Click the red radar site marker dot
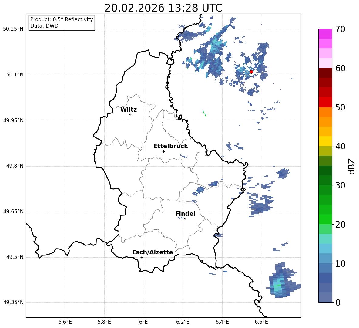This screenshot has width=359, height=328. pyautogui.click(x=251, y=72)
